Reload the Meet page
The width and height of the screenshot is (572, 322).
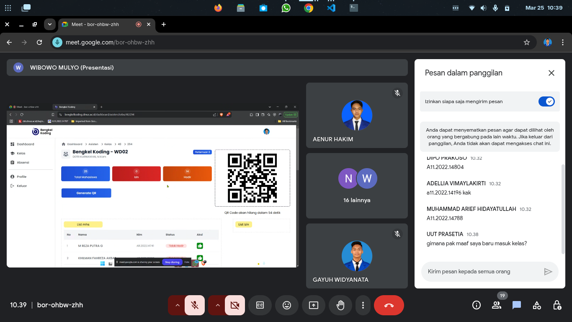coord(39,42)
